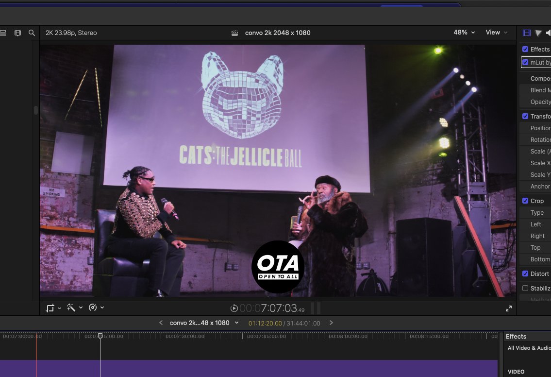Open the View options dropdown

(497, 33)
